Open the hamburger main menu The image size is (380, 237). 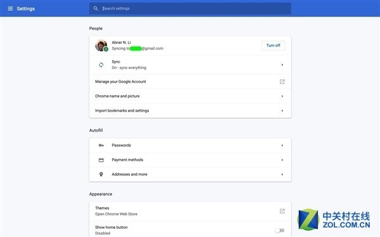(10, 9)
